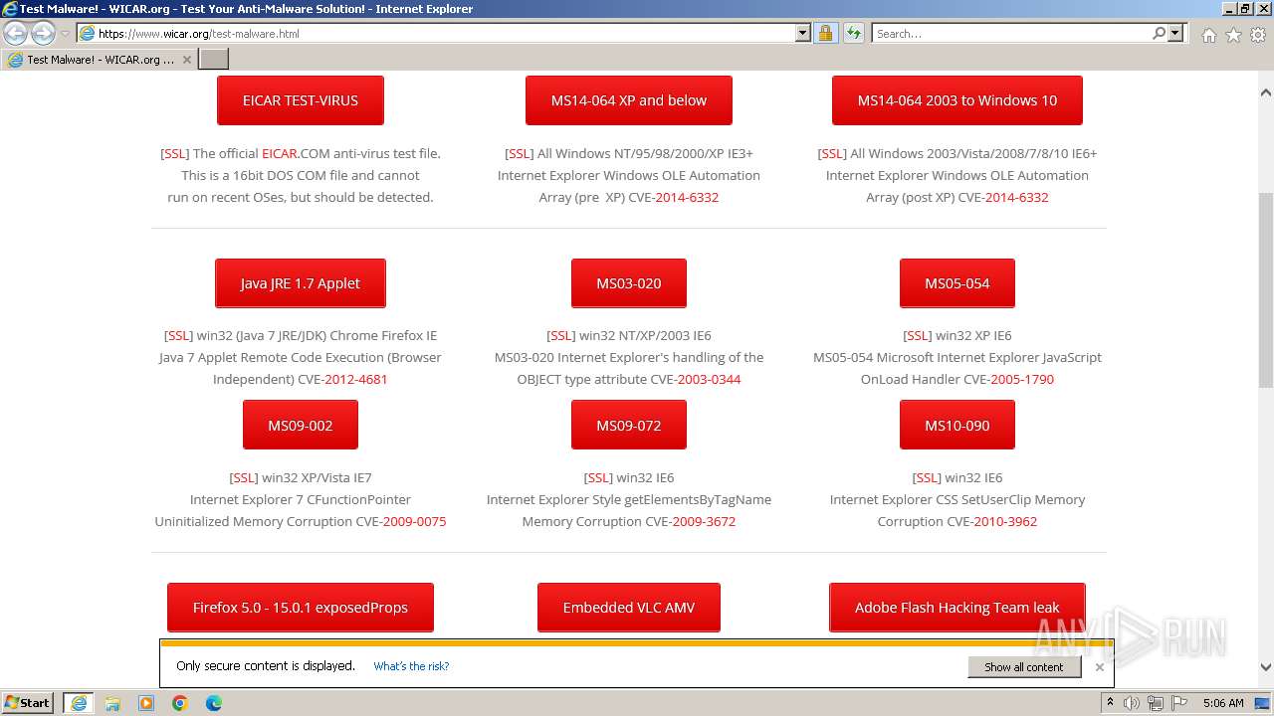
Task: Open File Explorer folder icon in taskbar
Action: [x=112, y=703]
